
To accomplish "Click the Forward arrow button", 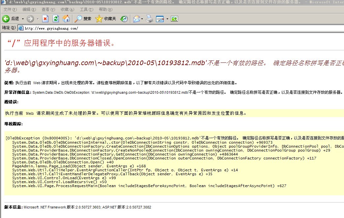I will pyautogui.click(x=30, y=19).
